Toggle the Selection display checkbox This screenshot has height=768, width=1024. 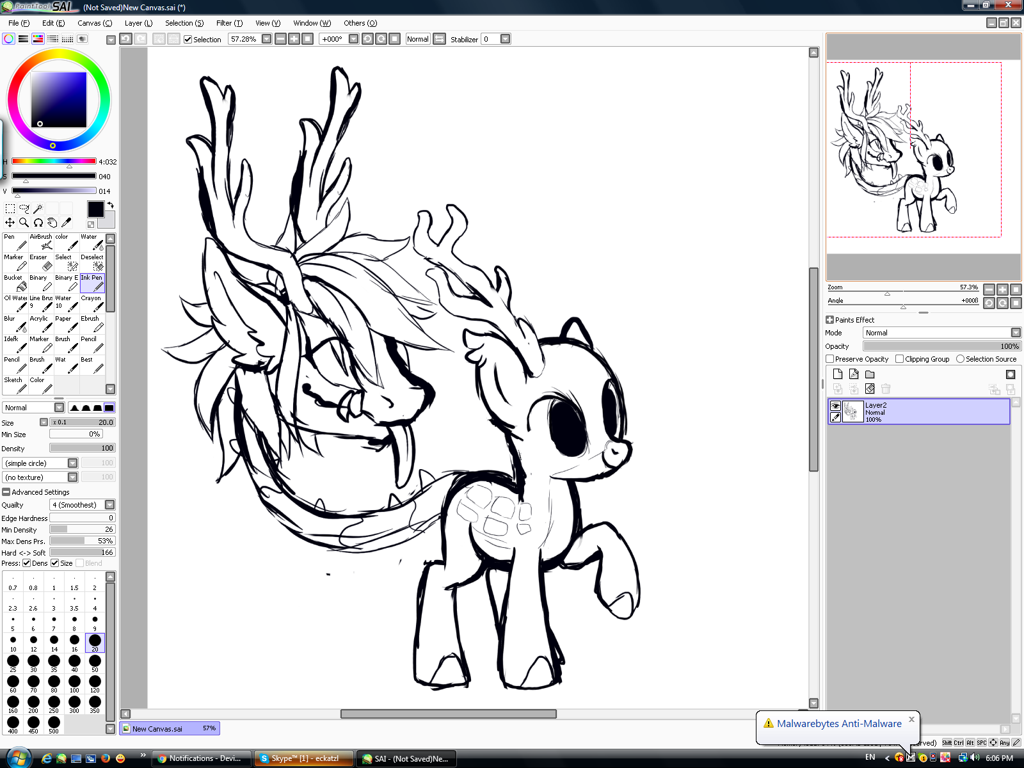click(x=188, y=40)
